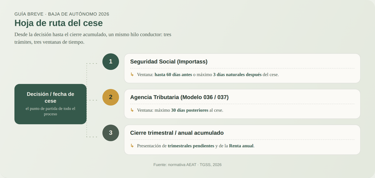The width and height of the screenshot is (375, 178).
Task: Click the arrow icon beside Presentación de trimestrales
Action: tap(132, 146)
